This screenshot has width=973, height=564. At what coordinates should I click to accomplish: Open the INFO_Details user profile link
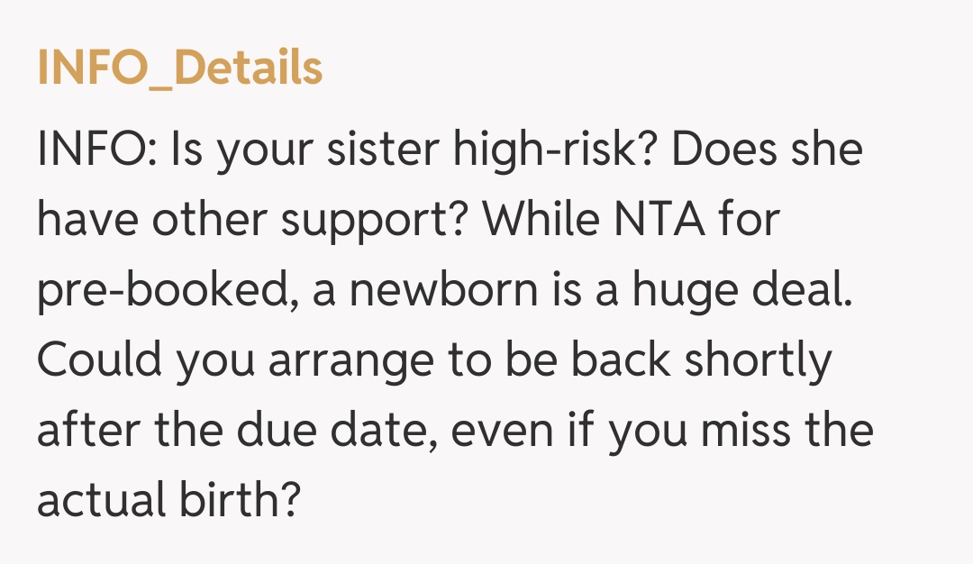(x=179, y=68)
